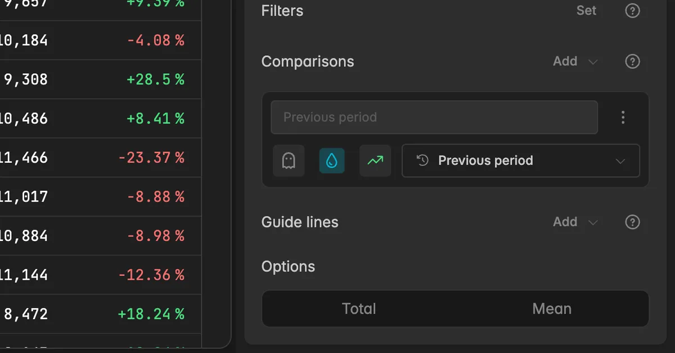675x353 pixels.
Task: Open the Add dropdown for Comparisons
Action: point(575,61)
